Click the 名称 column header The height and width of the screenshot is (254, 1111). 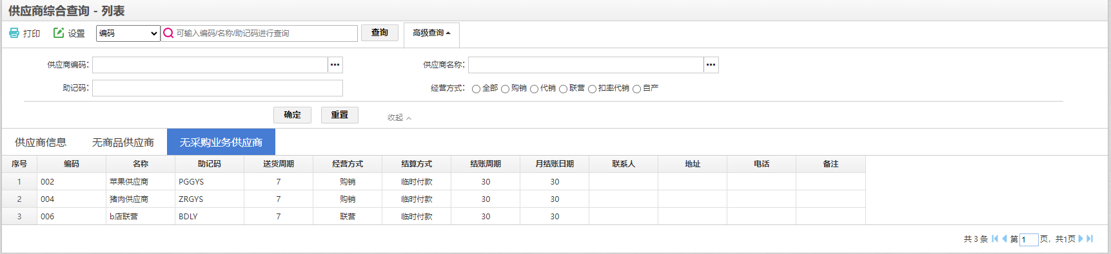tap(141, 164)
